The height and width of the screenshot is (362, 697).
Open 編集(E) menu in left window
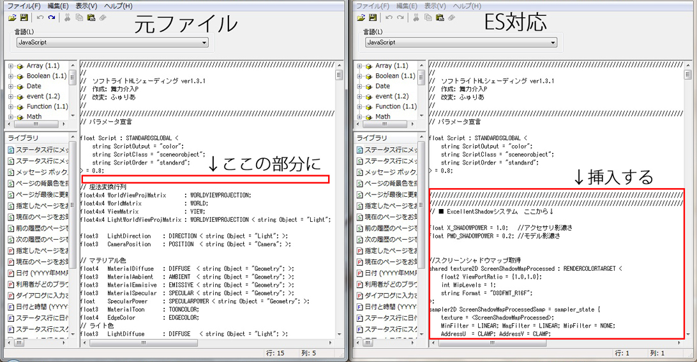pos(58,6)
